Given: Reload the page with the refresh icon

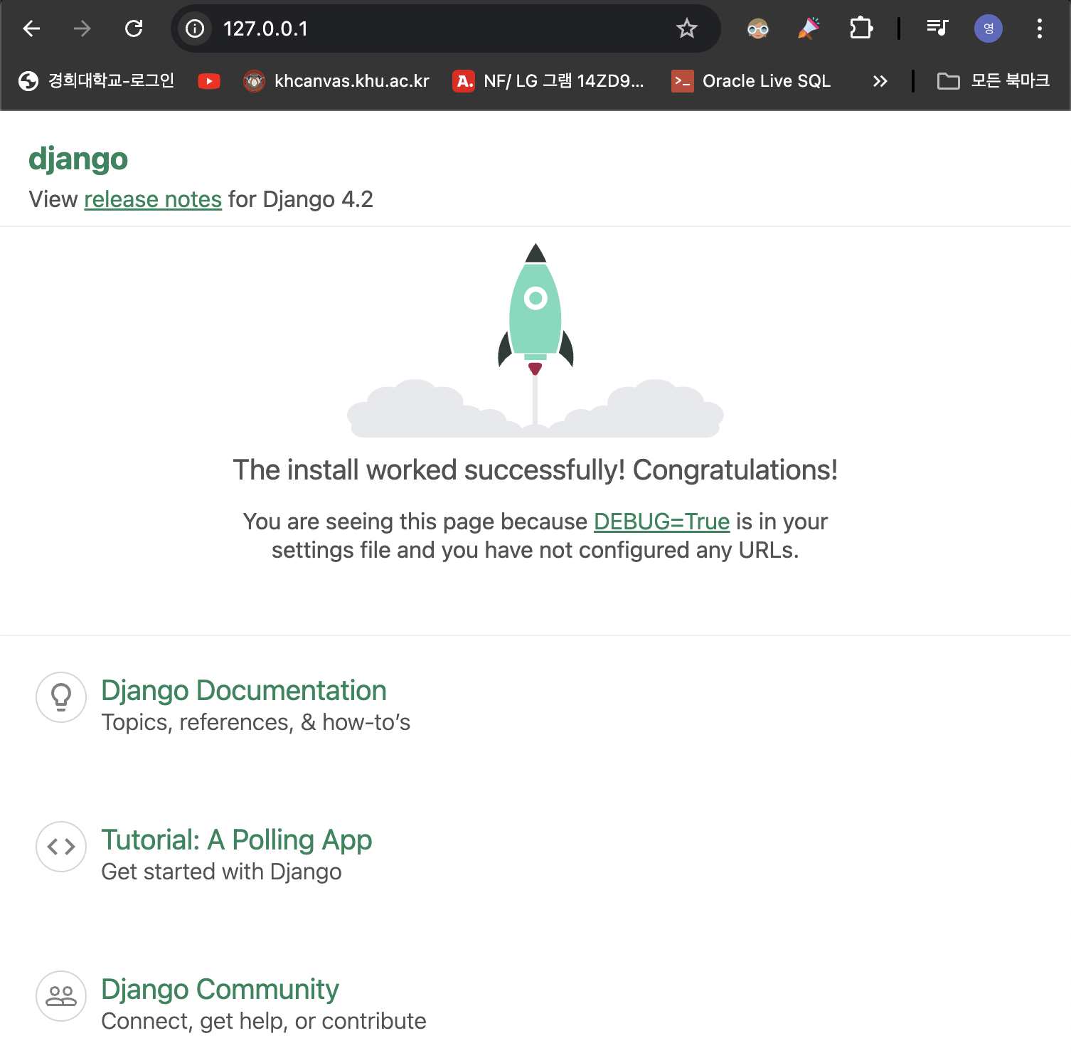Looking at the screenshot, I should (x=134, y=28).
